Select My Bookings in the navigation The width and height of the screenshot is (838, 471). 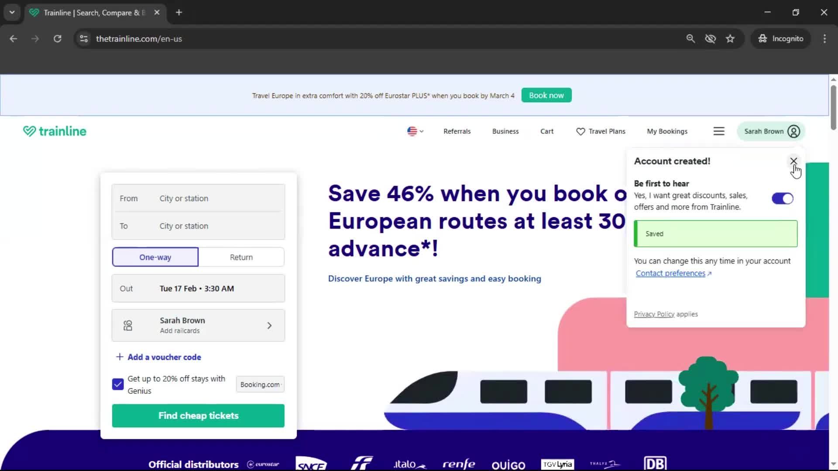click(x=667, y=131)
